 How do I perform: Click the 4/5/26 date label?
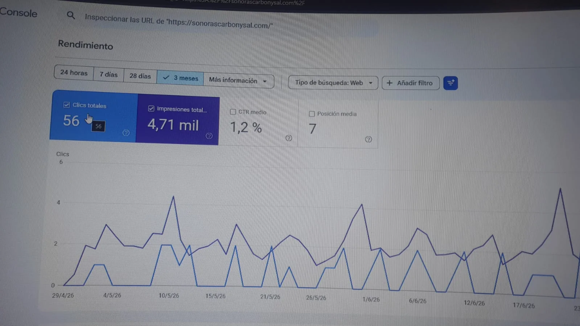click(x=112, y=295)
